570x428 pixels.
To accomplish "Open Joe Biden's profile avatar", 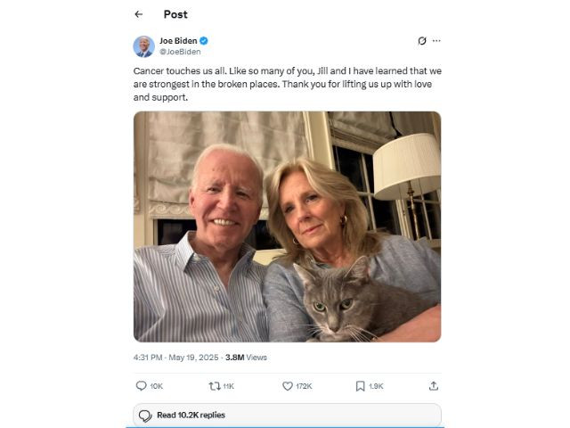I will tap(144, 46).
